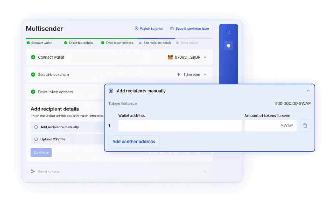The image size is (334, 212).
Task: Click the MetaMask fox wallet icon
Action: 170,57
